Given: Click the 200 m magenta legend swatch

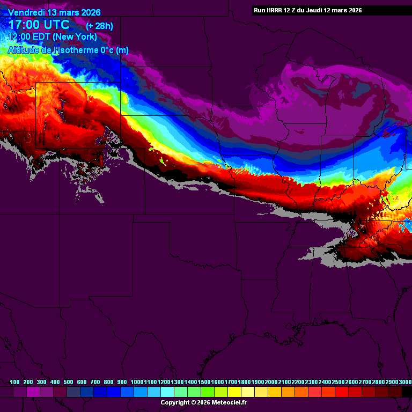Looking at the screenshot, I should pyautogui.click(x=33, y=392).
